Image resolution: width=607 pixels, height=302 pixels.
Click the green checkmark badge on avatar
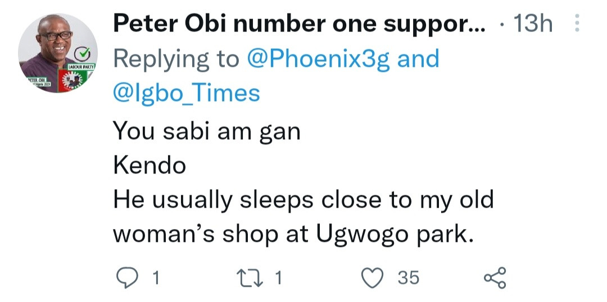(x=83, y=53)
